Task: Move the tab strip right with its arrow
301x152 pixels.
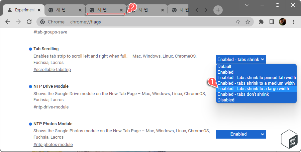Action: coord(206,10)
